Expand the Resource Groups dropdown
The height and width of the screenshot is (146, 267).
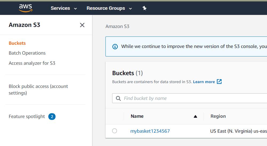coord(109,8)
